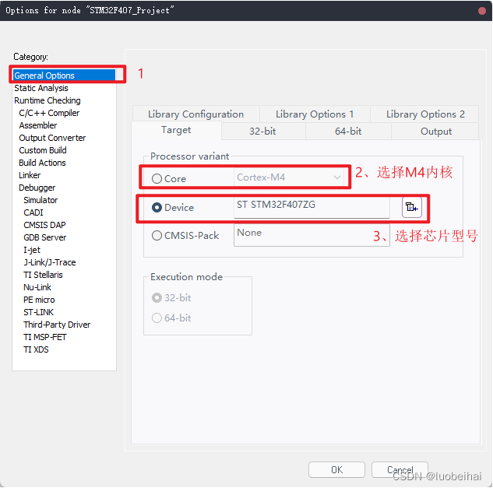Open the 32-bit tab
The height and width of the screenshot is (488, 493).
[x=262, y=132]
